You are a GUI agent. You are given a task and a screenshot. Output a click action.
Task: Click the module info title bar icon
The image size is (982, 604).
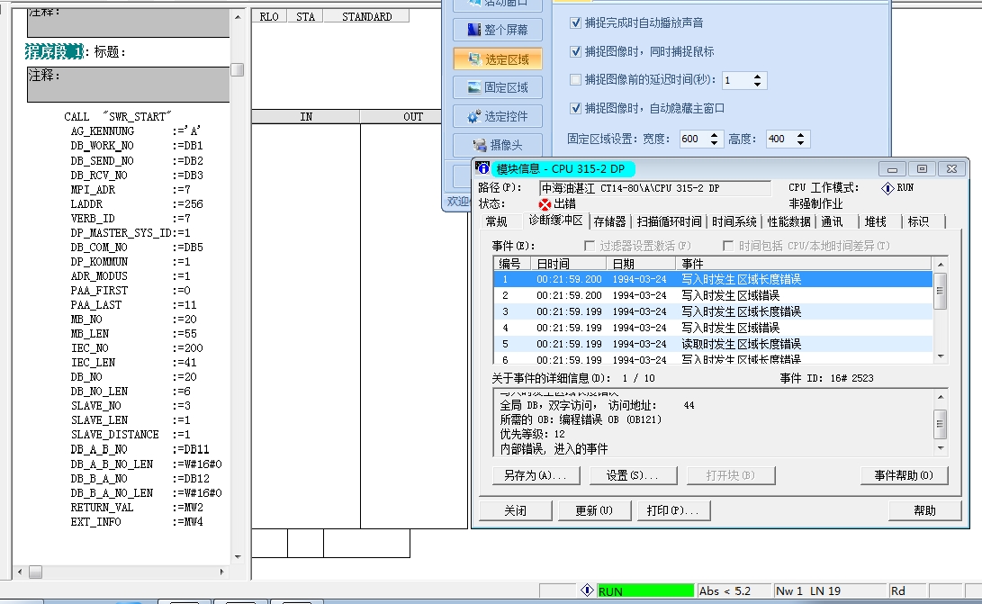482,168
